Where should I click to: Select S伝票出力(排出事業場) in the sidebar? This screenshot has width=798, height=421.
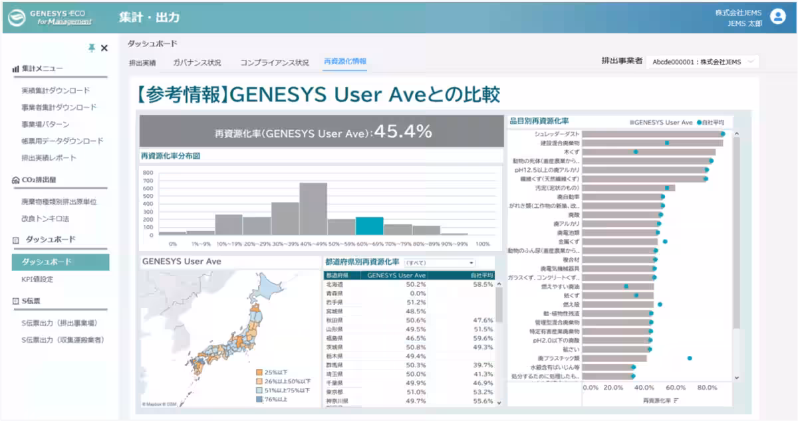point(59,323)
